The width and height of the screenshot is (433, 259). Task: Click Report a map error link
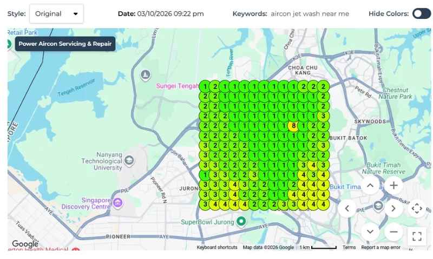pyautogui.click(x=380, y=247)
